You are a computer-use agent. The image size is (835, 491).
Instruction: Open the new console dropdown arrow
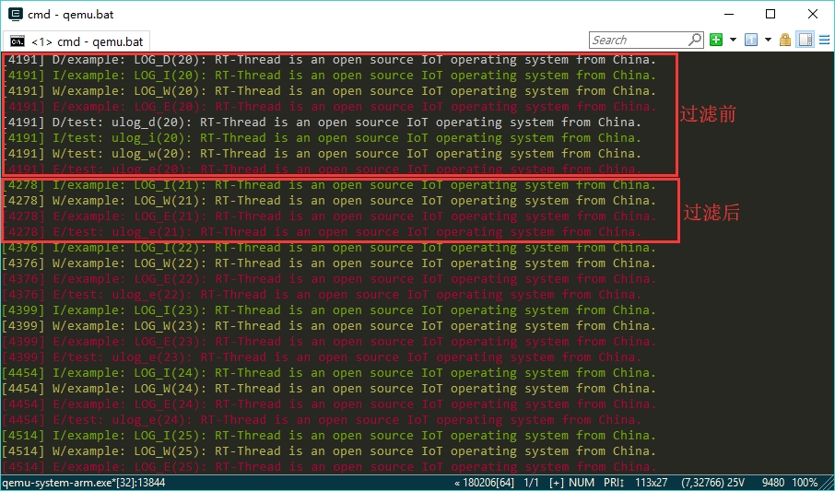click(733, 40)
